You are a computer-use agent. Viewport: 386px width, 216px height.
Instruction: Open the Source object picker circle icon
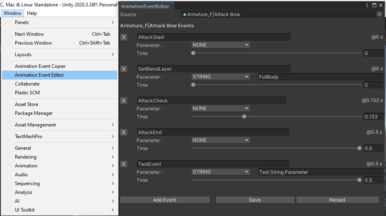point(379,14)
